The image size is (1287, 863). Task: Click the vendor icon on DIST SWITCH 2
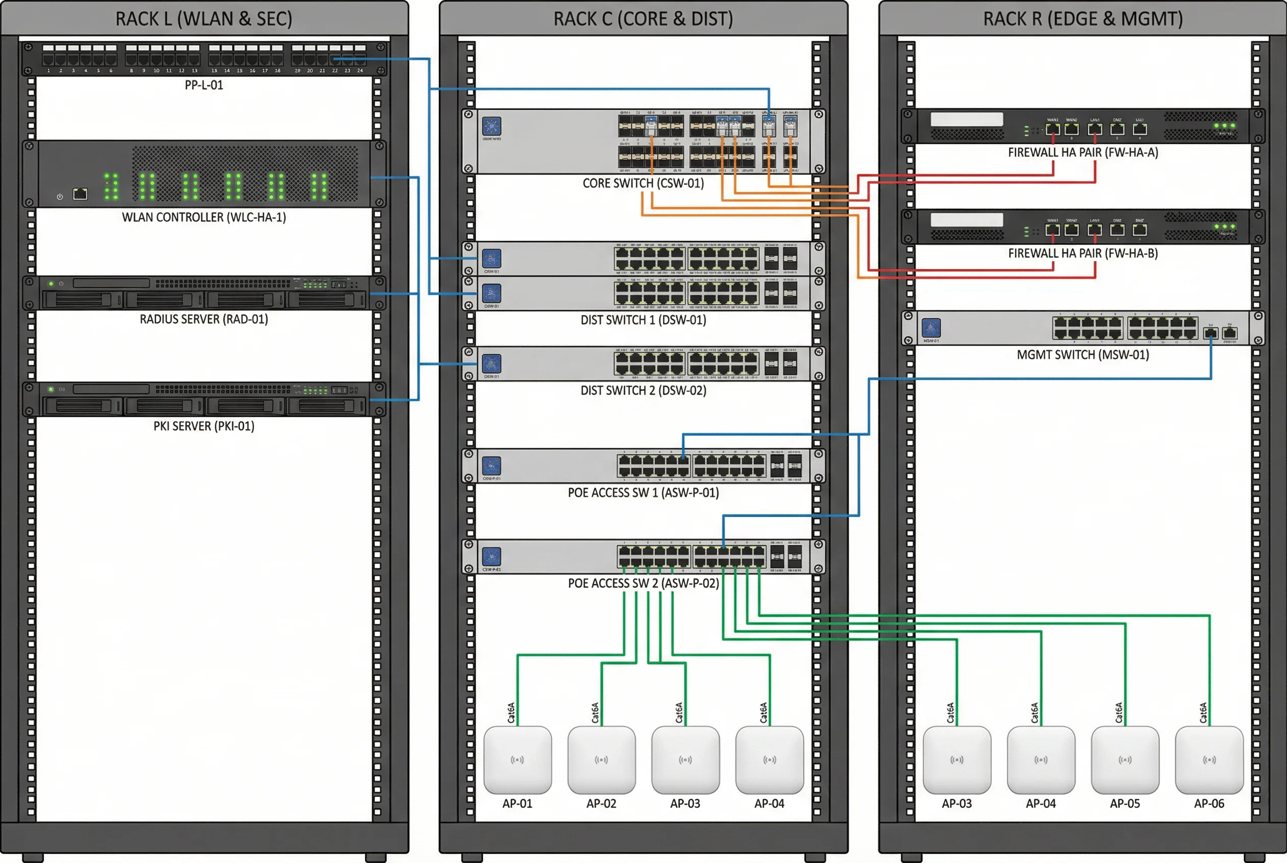[x=492, y=363]
